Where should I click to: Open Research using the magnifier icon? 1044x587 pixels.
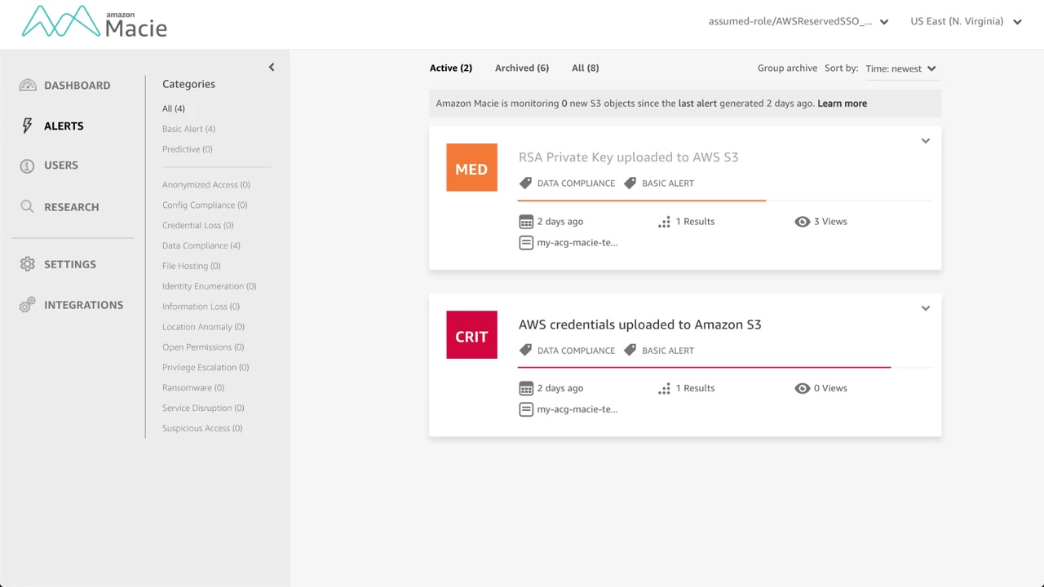pos(28,207)
